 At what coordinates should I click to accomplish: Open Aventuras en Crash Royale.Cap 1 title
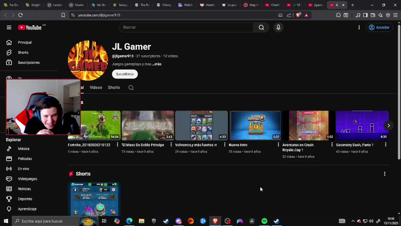click(x=298, y=148)
